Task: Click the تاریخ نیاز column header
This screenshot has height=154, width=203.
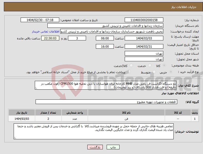Action: [x=22, y=113]
